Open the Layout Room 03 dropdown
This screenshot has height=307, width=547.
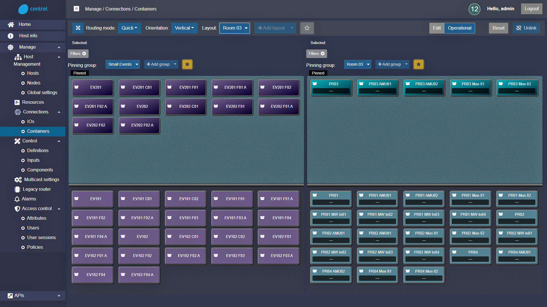234,28
